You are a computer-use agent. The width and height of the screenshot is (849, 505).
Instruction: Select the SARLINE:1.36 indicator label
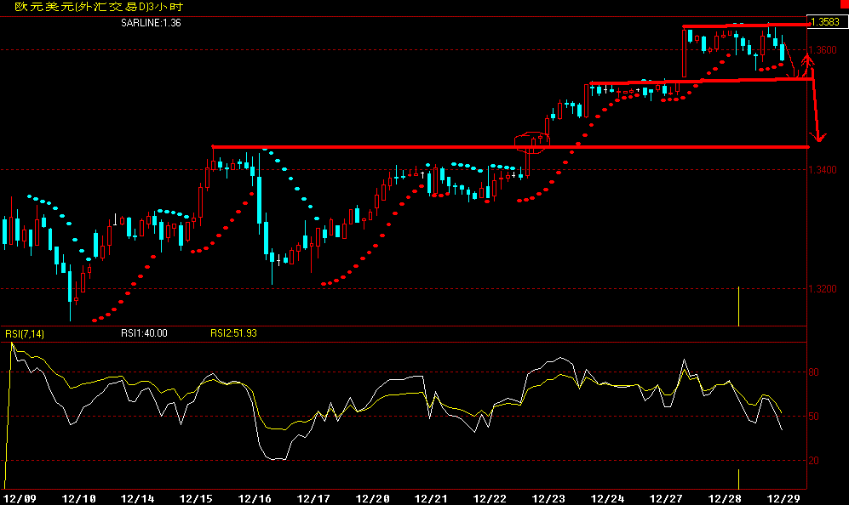[153, 25]
